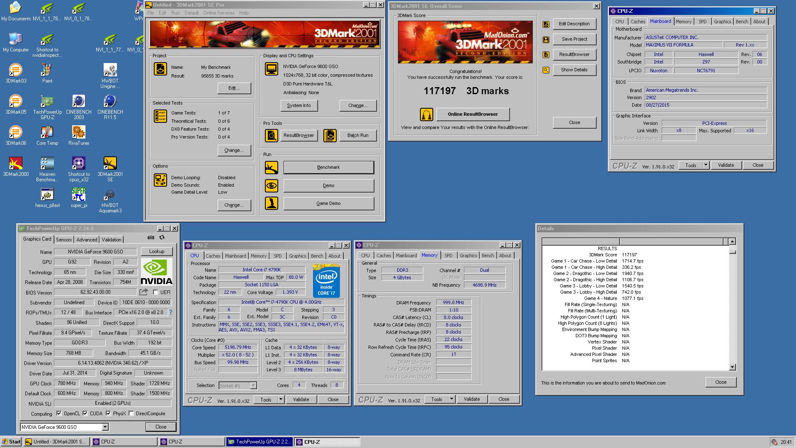Open the Socket #1 selection dropdown
The height and width of the screenshot is (448, 796).
point(253,386)
